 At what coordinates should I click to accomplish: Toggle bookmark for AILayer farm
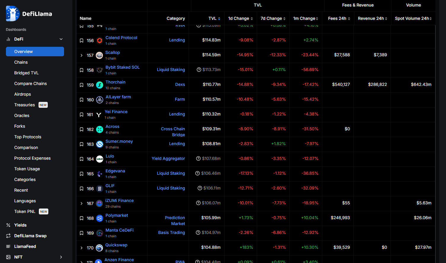82,100
